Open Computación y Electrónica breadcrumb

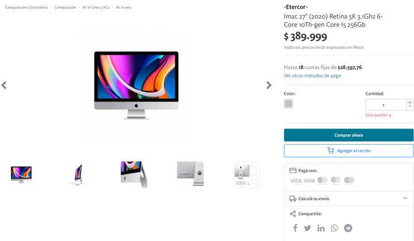26,7
